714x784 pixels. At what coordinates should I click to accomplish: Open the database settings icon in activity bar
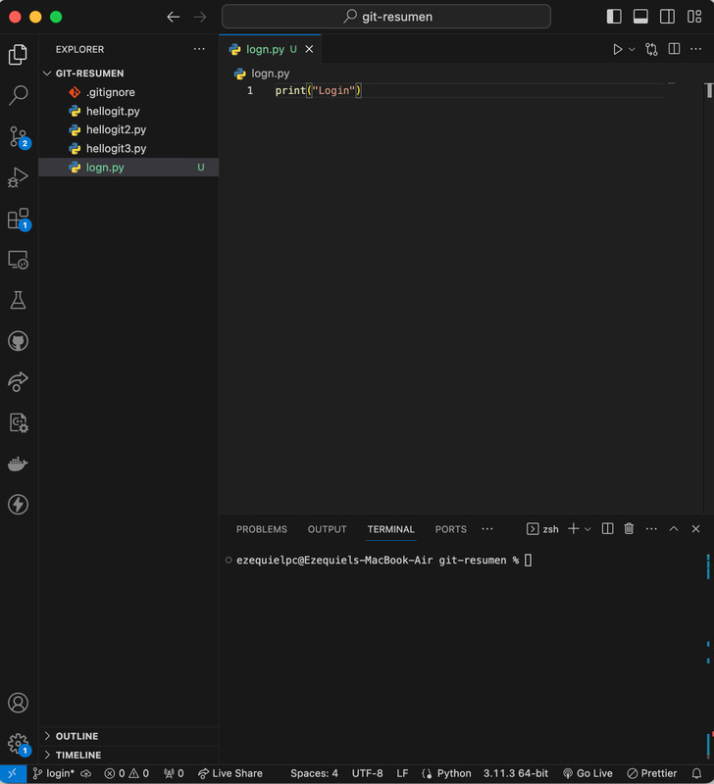pos(18,423)
